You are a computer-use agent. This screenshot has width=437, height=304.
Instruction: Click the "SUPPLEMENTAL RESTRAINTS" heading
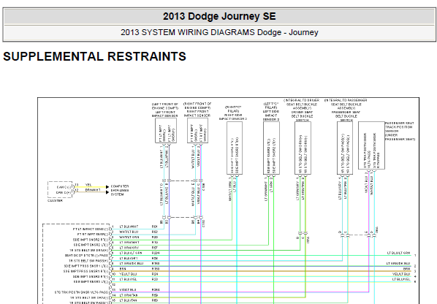pyautogui.click(x=94, y=56)
